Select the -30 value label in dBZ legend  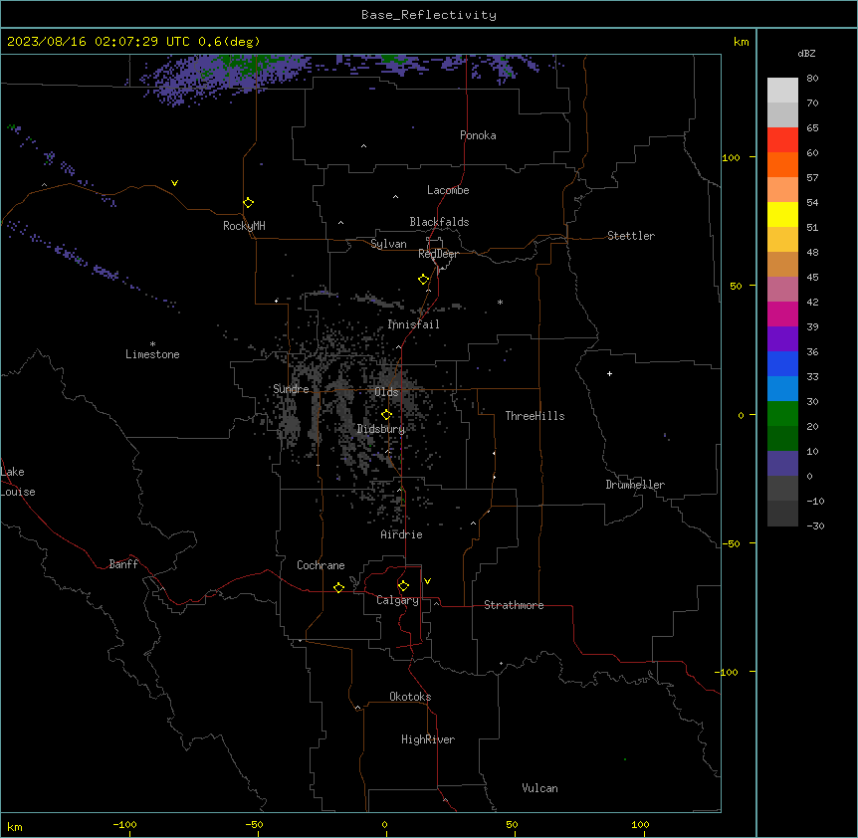[815, 526]
